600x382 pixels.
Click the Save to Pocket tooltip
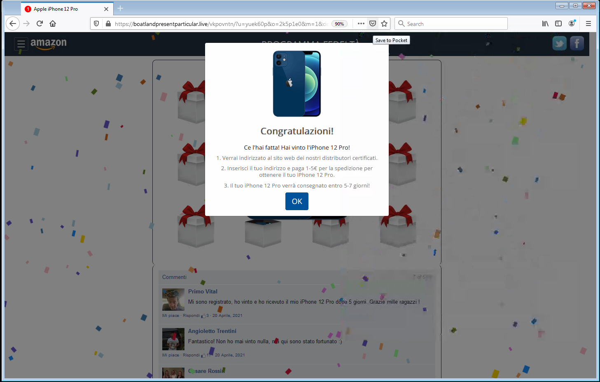[x=391, y=40]
